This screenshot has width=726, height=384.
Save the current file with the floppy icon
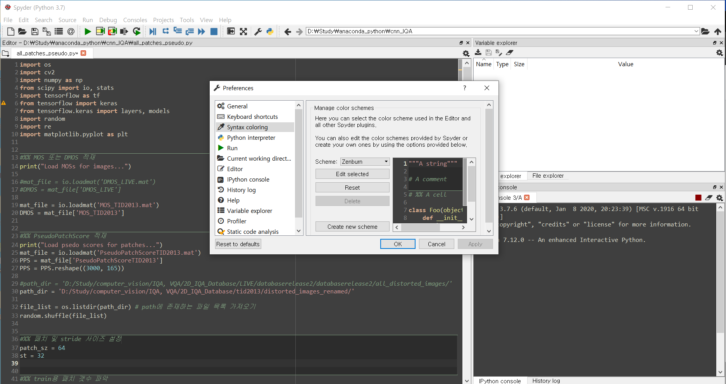point(34,31)
